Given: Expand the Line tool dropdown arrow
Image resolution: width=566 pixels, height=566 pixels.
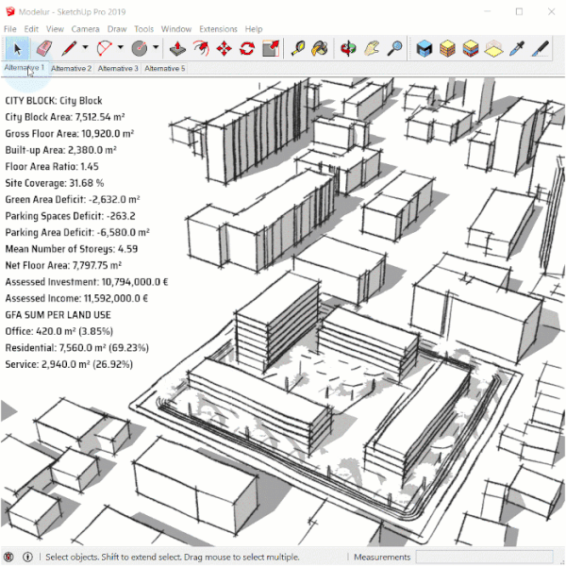Looking at the screenshot, I should click(x=85, y=47).
